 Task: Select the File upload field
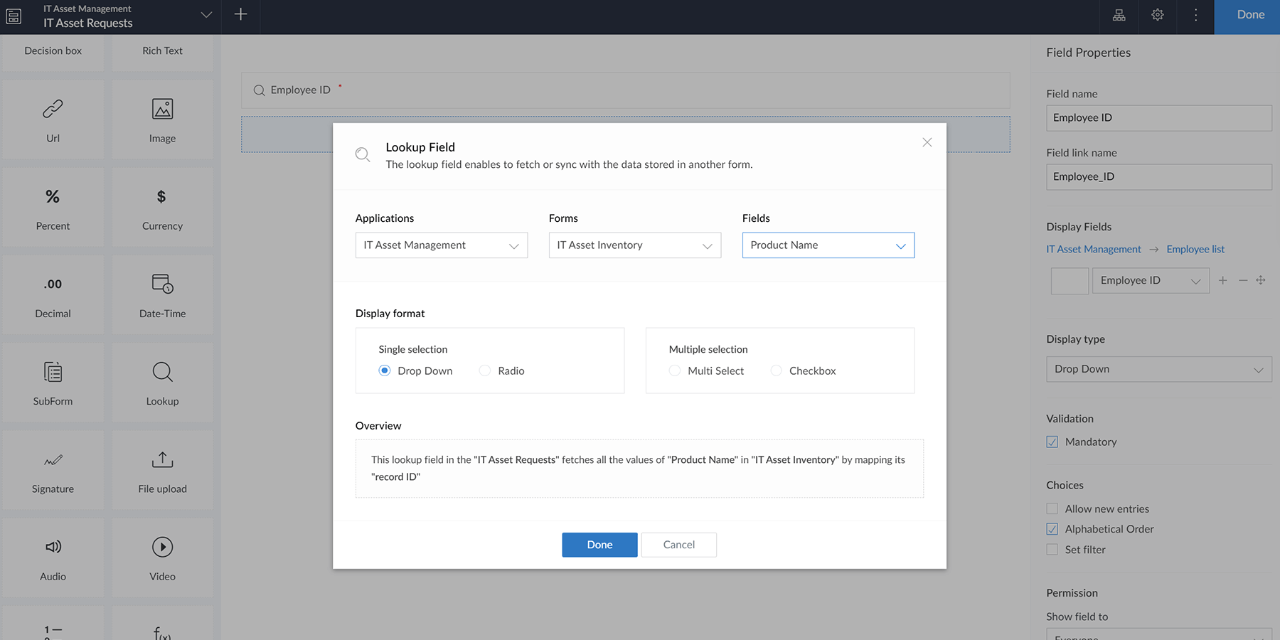pyautogui.click(x=162, y=469)
